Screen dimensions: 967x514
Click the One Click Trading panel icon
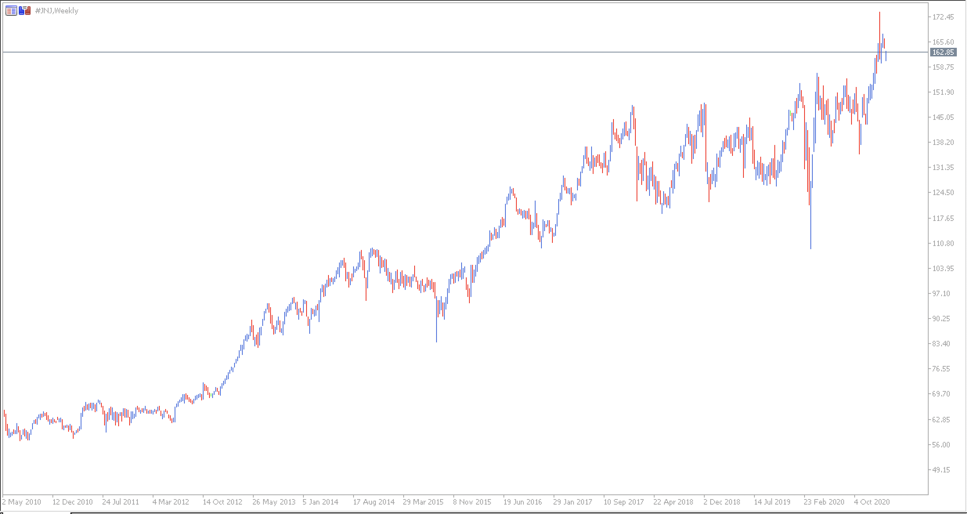pyautogui.click(x=25, y=11)
